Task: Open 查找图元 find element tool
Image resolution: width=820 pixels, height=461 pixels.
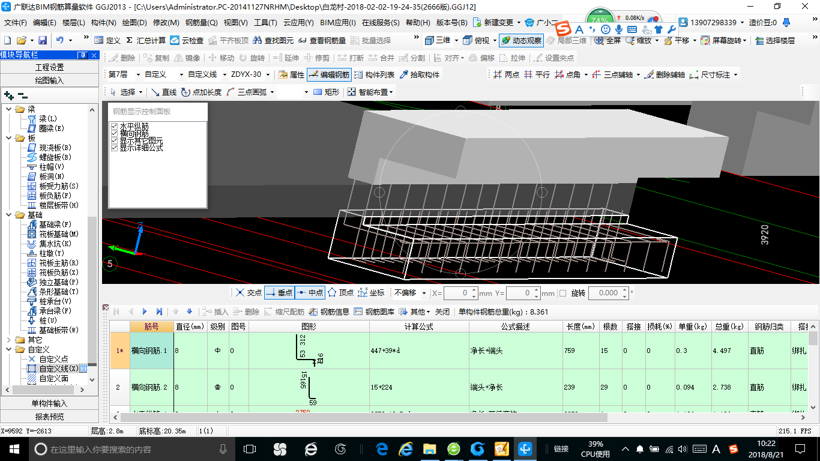Action: [x=273, y=40]
